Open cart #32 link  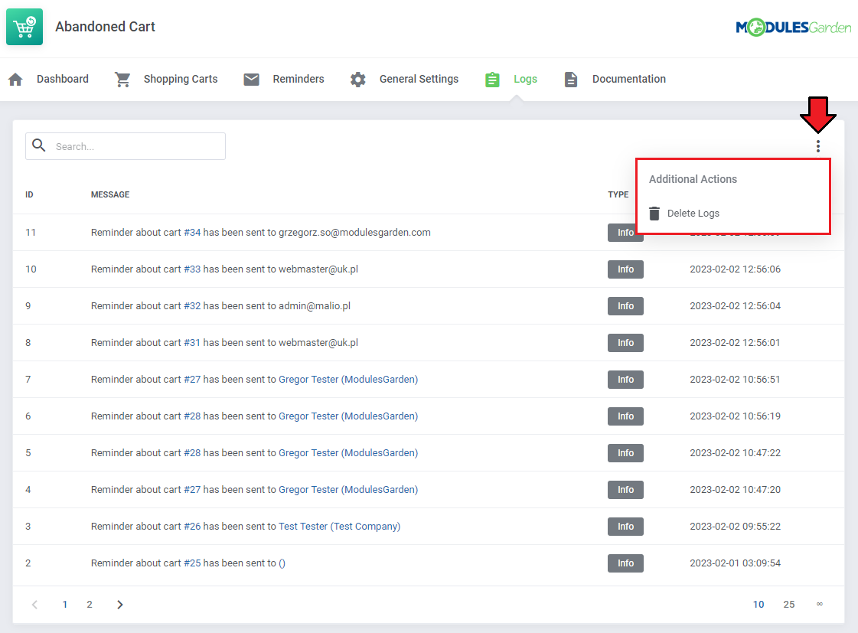pyautogui.click(x=192, y=306)
